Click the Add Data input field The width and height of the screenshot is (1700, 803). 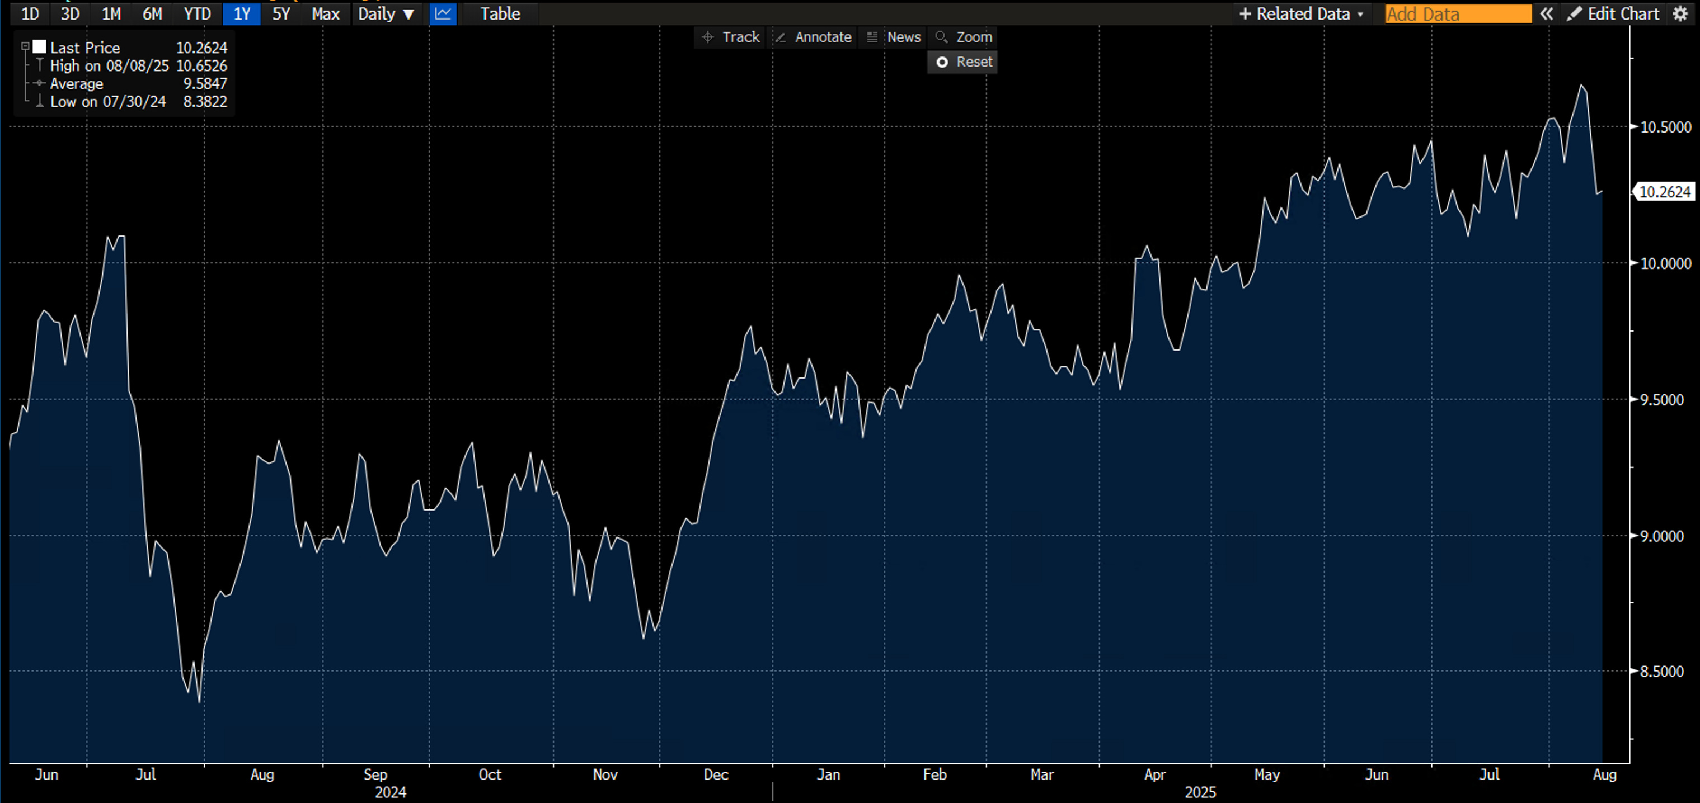tap(1457, 14)
